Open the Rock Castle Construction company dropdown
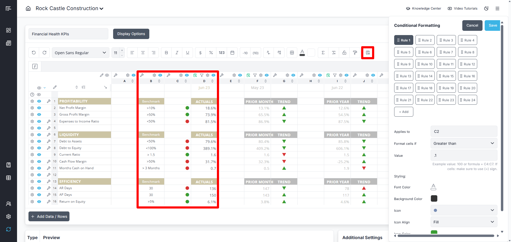 [69, 9]
